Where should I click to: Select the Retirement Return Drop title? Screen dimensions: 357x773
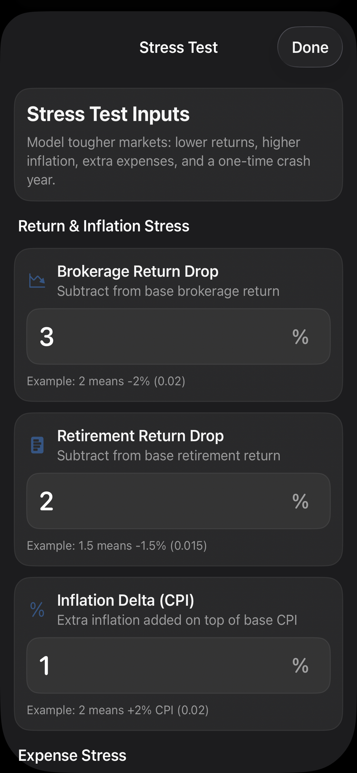tap(140, 436)
